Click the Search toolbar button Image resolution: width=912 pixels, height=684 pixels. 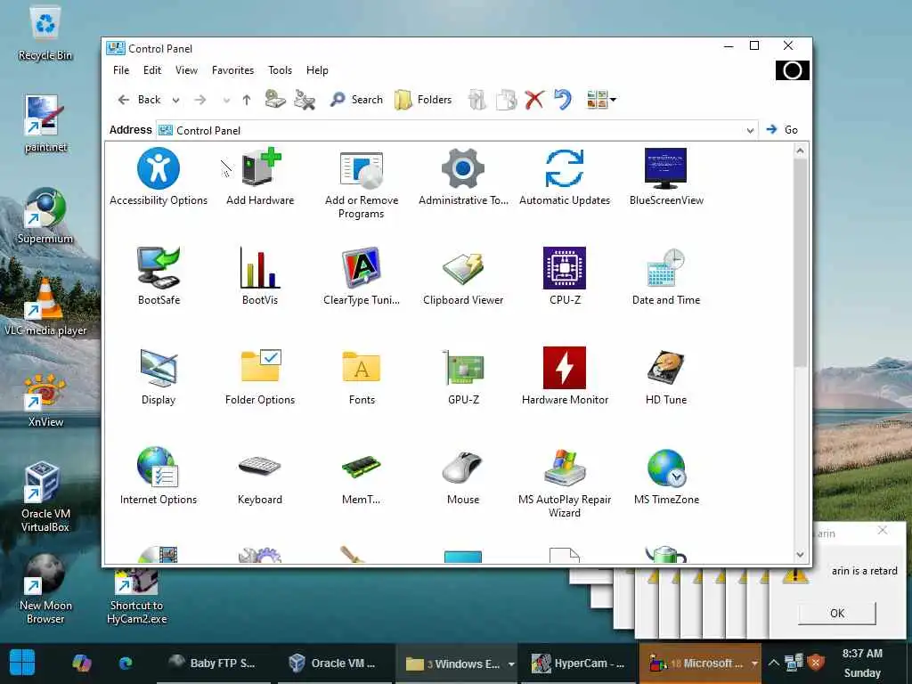click(x=356, y=100)
